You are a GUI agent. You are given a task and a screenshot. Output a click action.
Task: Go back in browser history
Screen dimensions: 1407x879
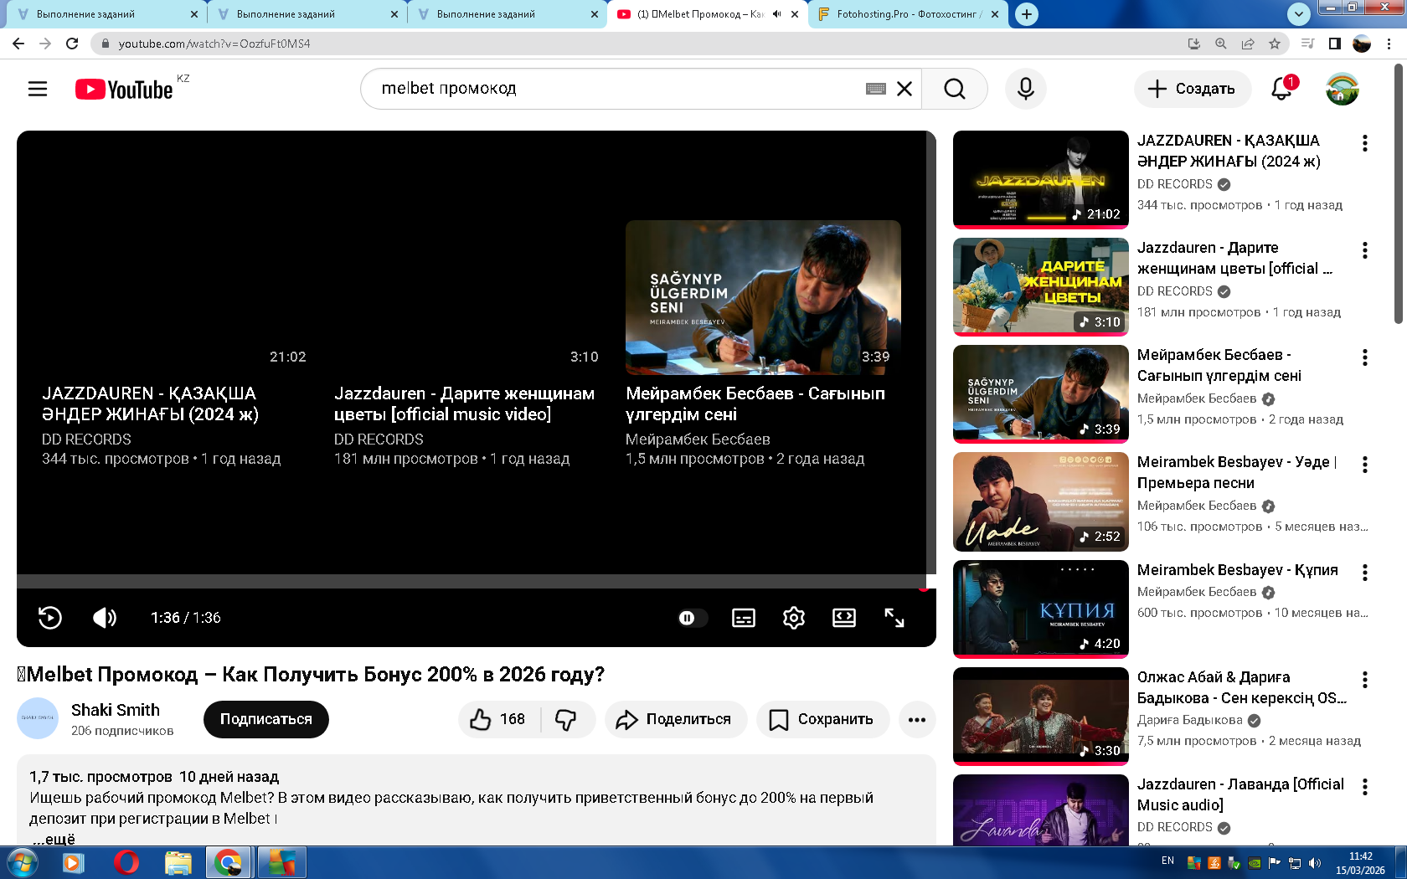(18, 44)
